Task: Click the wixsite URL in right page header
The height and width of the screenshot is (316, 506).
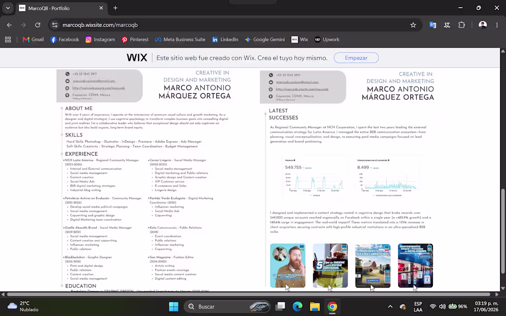Action: point(302,89)
